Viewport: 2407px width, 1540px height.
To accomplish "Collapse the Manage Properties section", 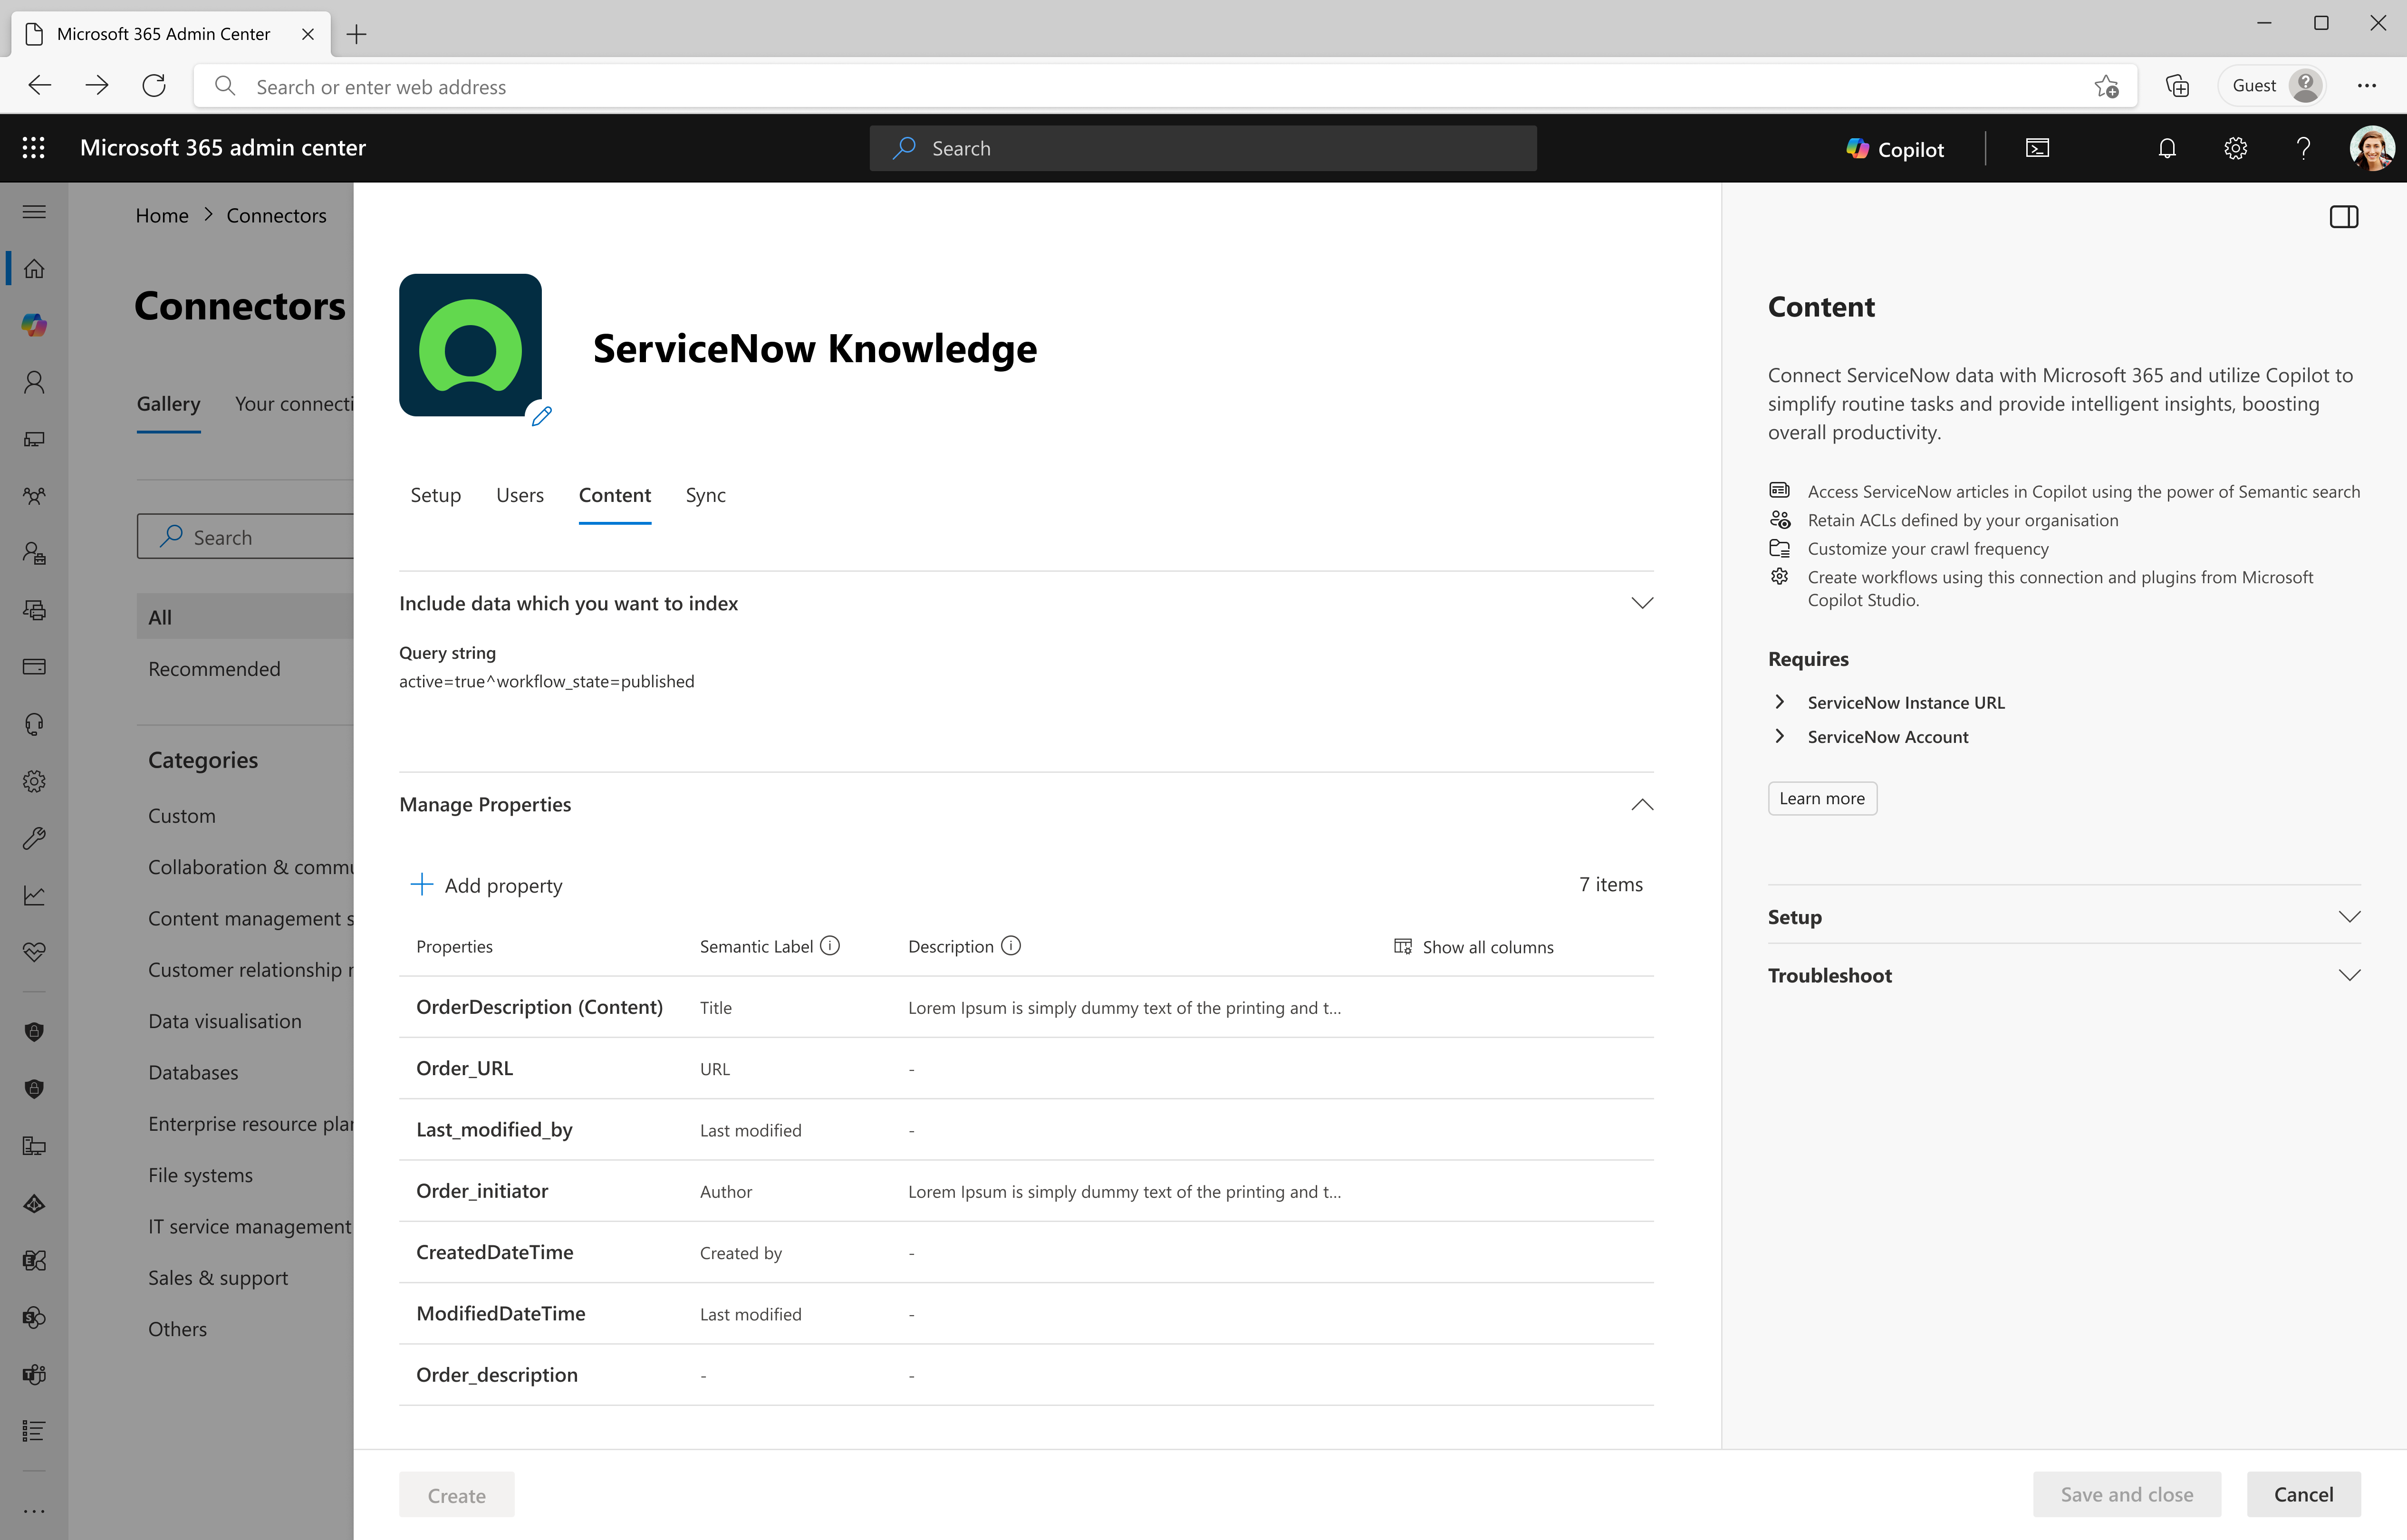I will (1641, 804).
